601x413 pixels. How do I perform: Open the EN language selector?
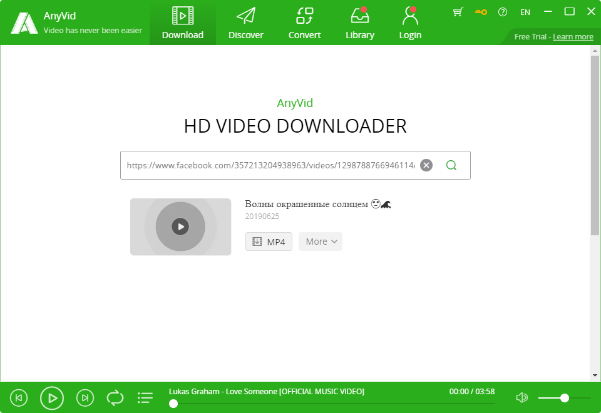tap(525, 13)
